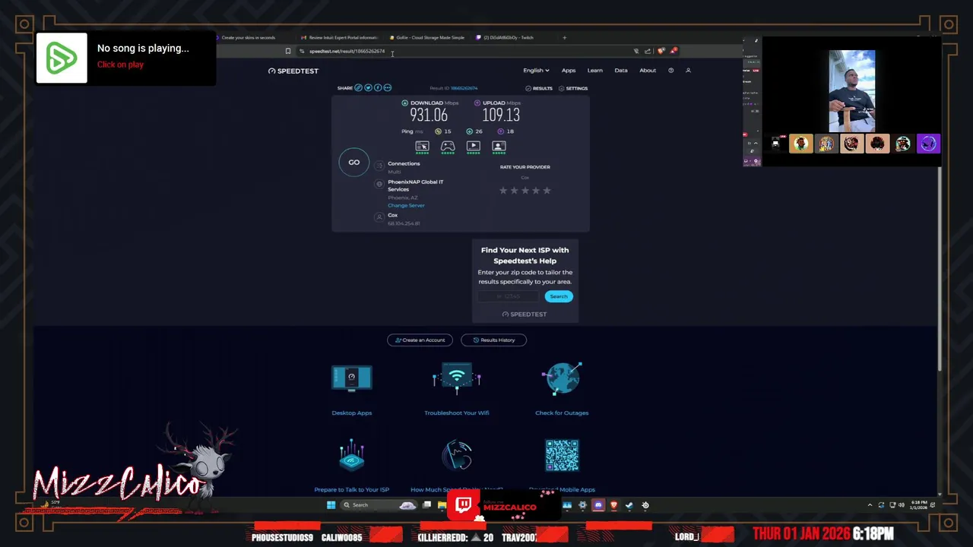Rate provider with first star
Image resolution: width=973 pixels, height=547 pixels.
pyautogui.click(x=502, y=191)
